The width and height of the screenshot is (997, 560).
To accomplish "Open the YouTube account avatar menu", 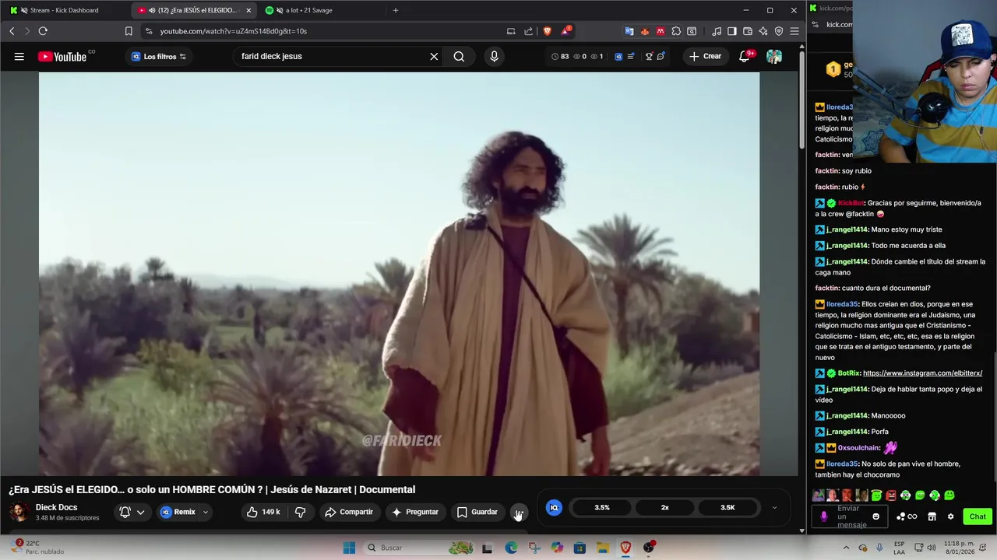I will 774,56.
